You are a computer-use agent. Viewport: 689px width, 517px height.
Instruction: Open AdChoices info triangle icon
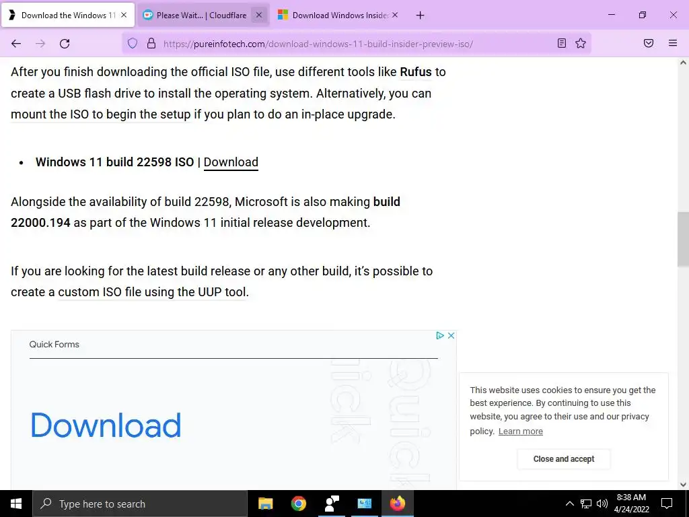pyautogui.click(x=440, y=336)
